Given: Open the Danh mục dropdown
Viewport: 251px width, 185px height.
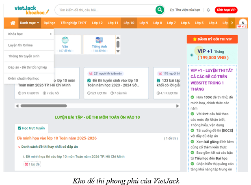Looking at the screenshot, I should coord(30,23).
